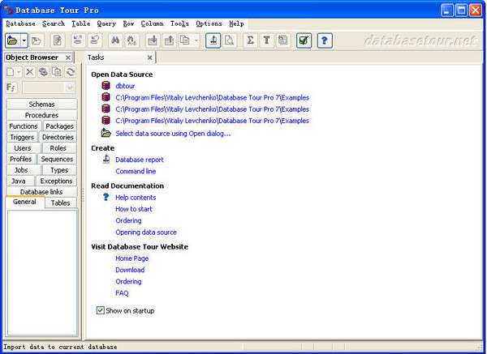The width and height of the screenshot is (487, 354).
Task: Click the database icon next to dbtour
Action: 106,86
